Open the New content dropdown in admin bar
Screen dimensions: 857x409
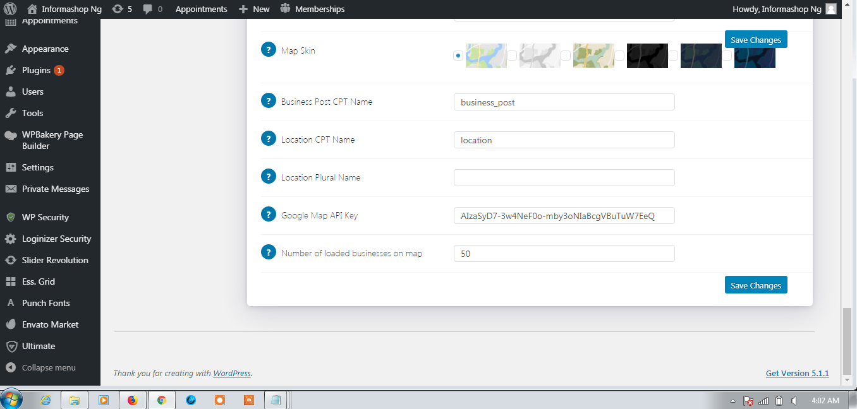[253, 9]
